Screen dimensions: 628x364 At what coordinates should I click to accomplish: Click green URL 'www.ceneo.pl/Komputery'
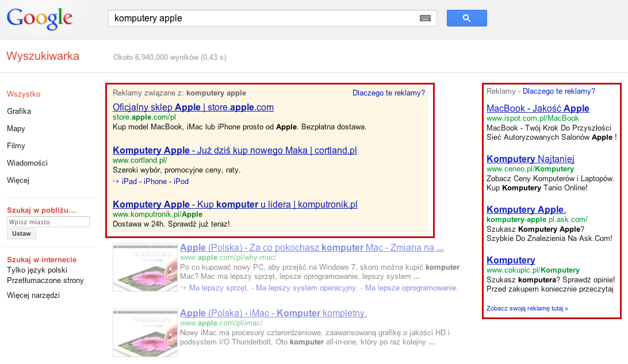(x=530, y=169)
